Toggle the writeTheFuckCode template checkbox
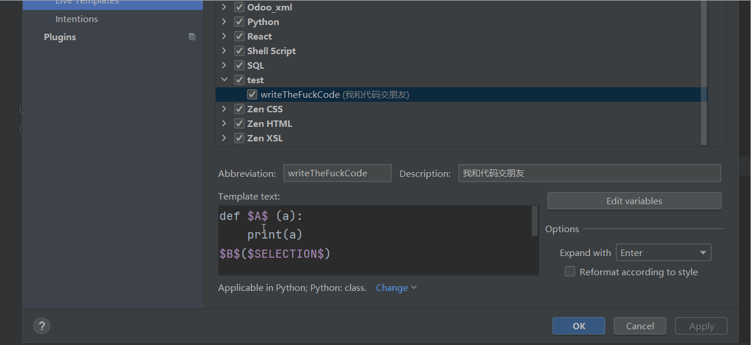This screenshot has height=345, width=751. [252, 94]
